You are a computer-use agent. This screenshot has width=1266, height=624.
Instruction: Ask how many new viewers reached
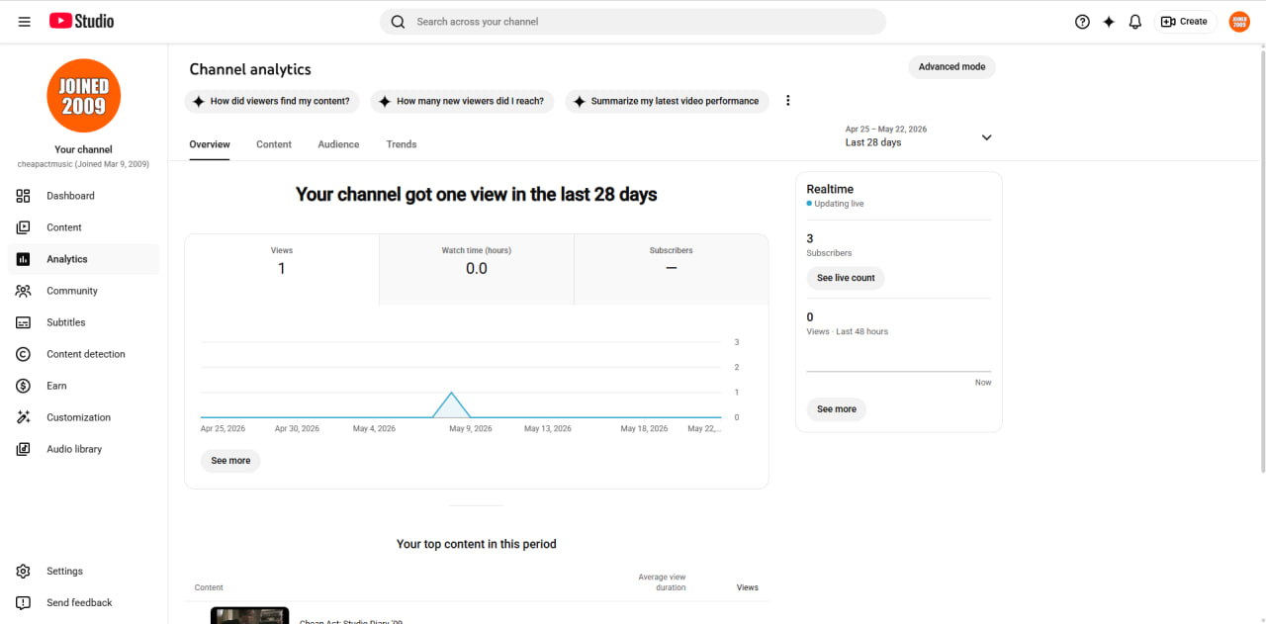(x=463, y=101)
